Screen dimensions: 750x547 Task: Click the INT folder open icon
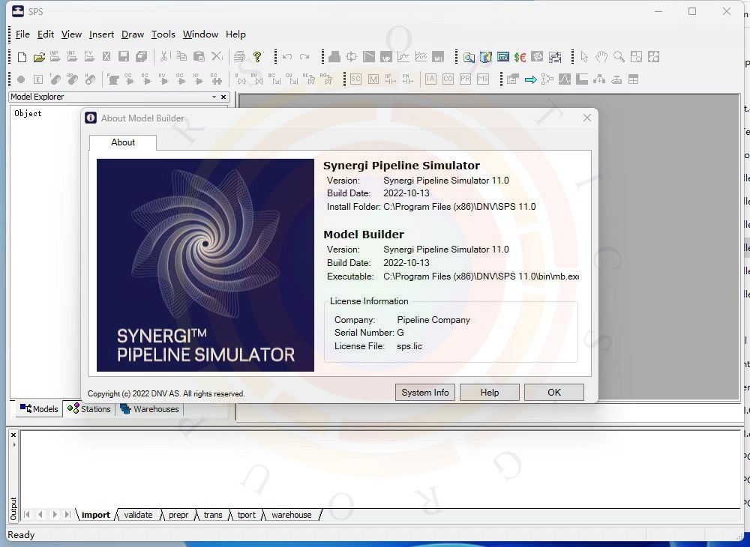coord(72,57)
